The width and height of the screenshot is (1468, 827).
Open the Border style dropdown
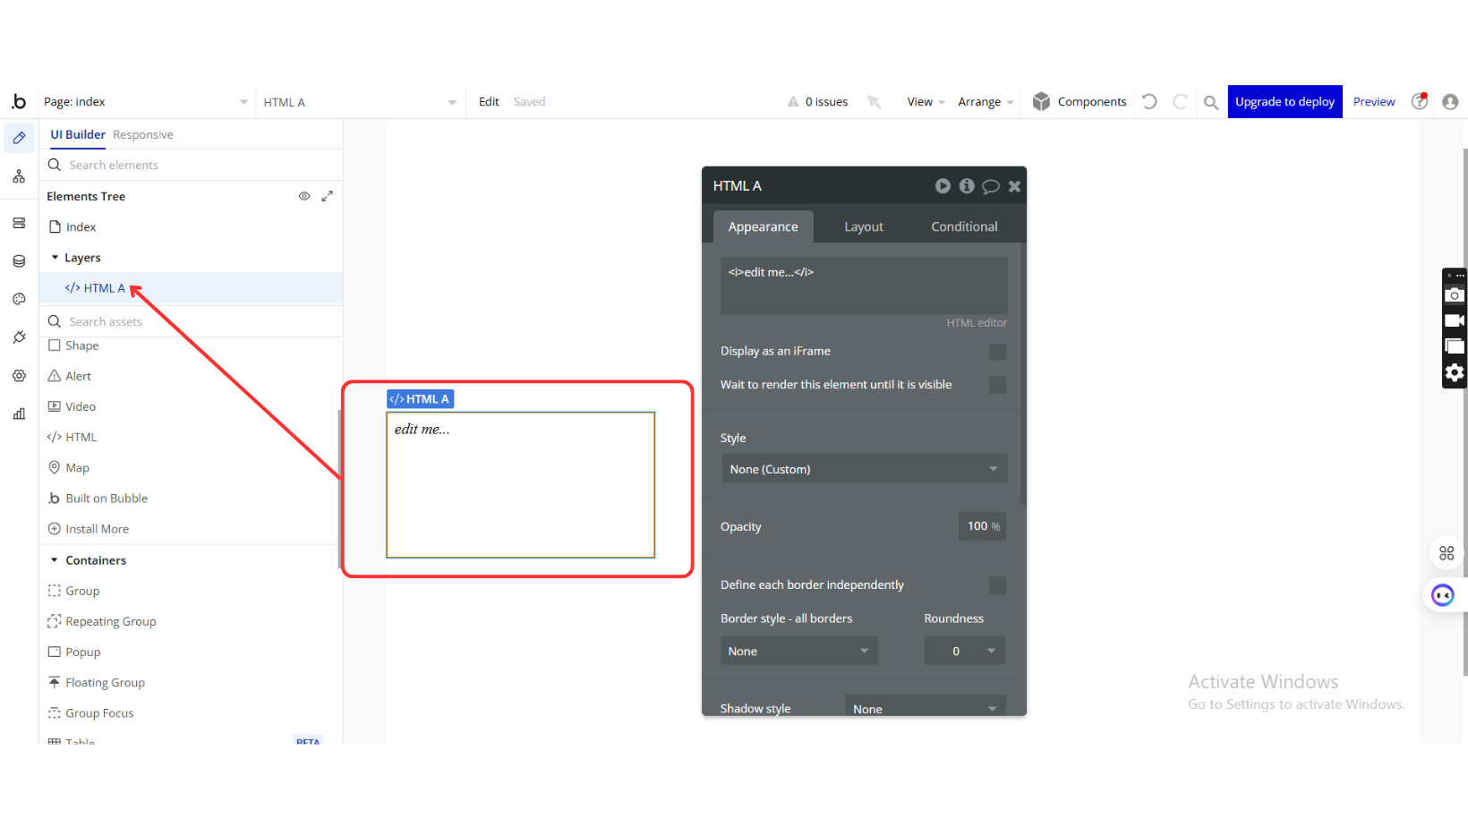pos(798,651)
